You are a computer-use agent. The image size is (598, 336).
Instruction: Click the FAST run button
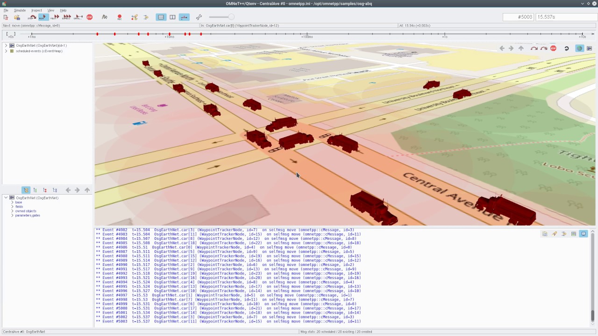pyautogui.click(x=55, y=17)
